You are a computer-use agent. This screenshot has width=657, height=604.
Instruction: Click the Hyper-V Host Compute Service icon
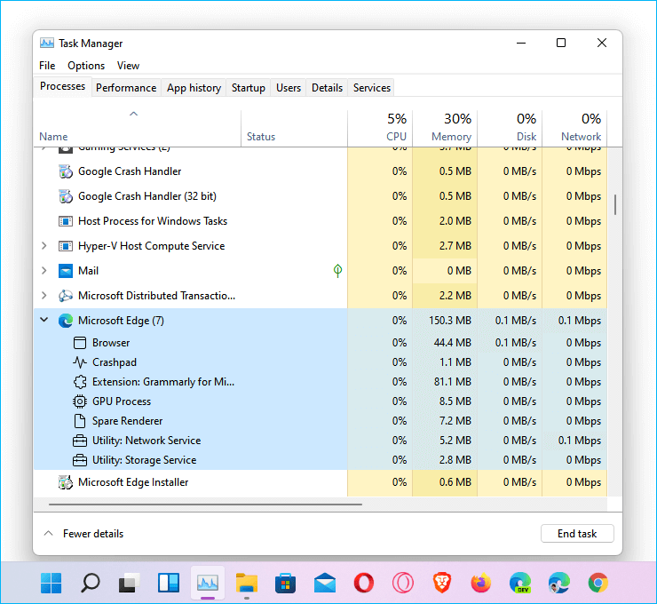click(x=66, y=246)
